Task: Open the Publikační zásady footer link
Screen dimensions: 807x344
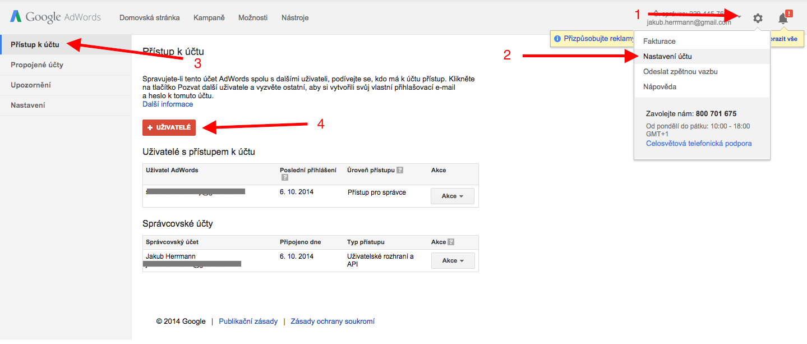Action: click(248, 321)
